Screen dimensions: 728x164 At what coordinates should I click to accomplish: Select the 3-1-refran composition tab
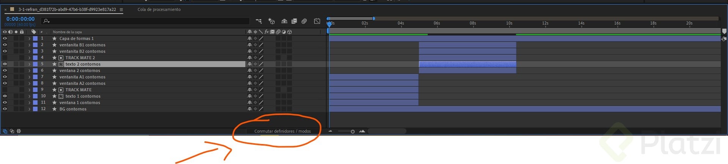[67, 9]
